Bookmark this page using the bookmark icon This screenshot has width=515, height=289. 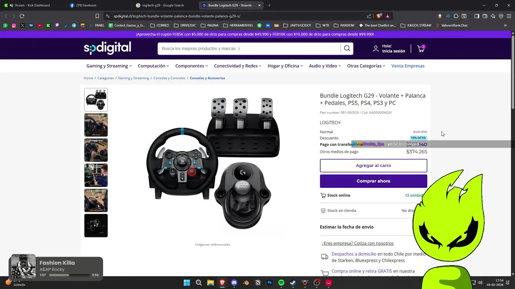pos(97,16)
